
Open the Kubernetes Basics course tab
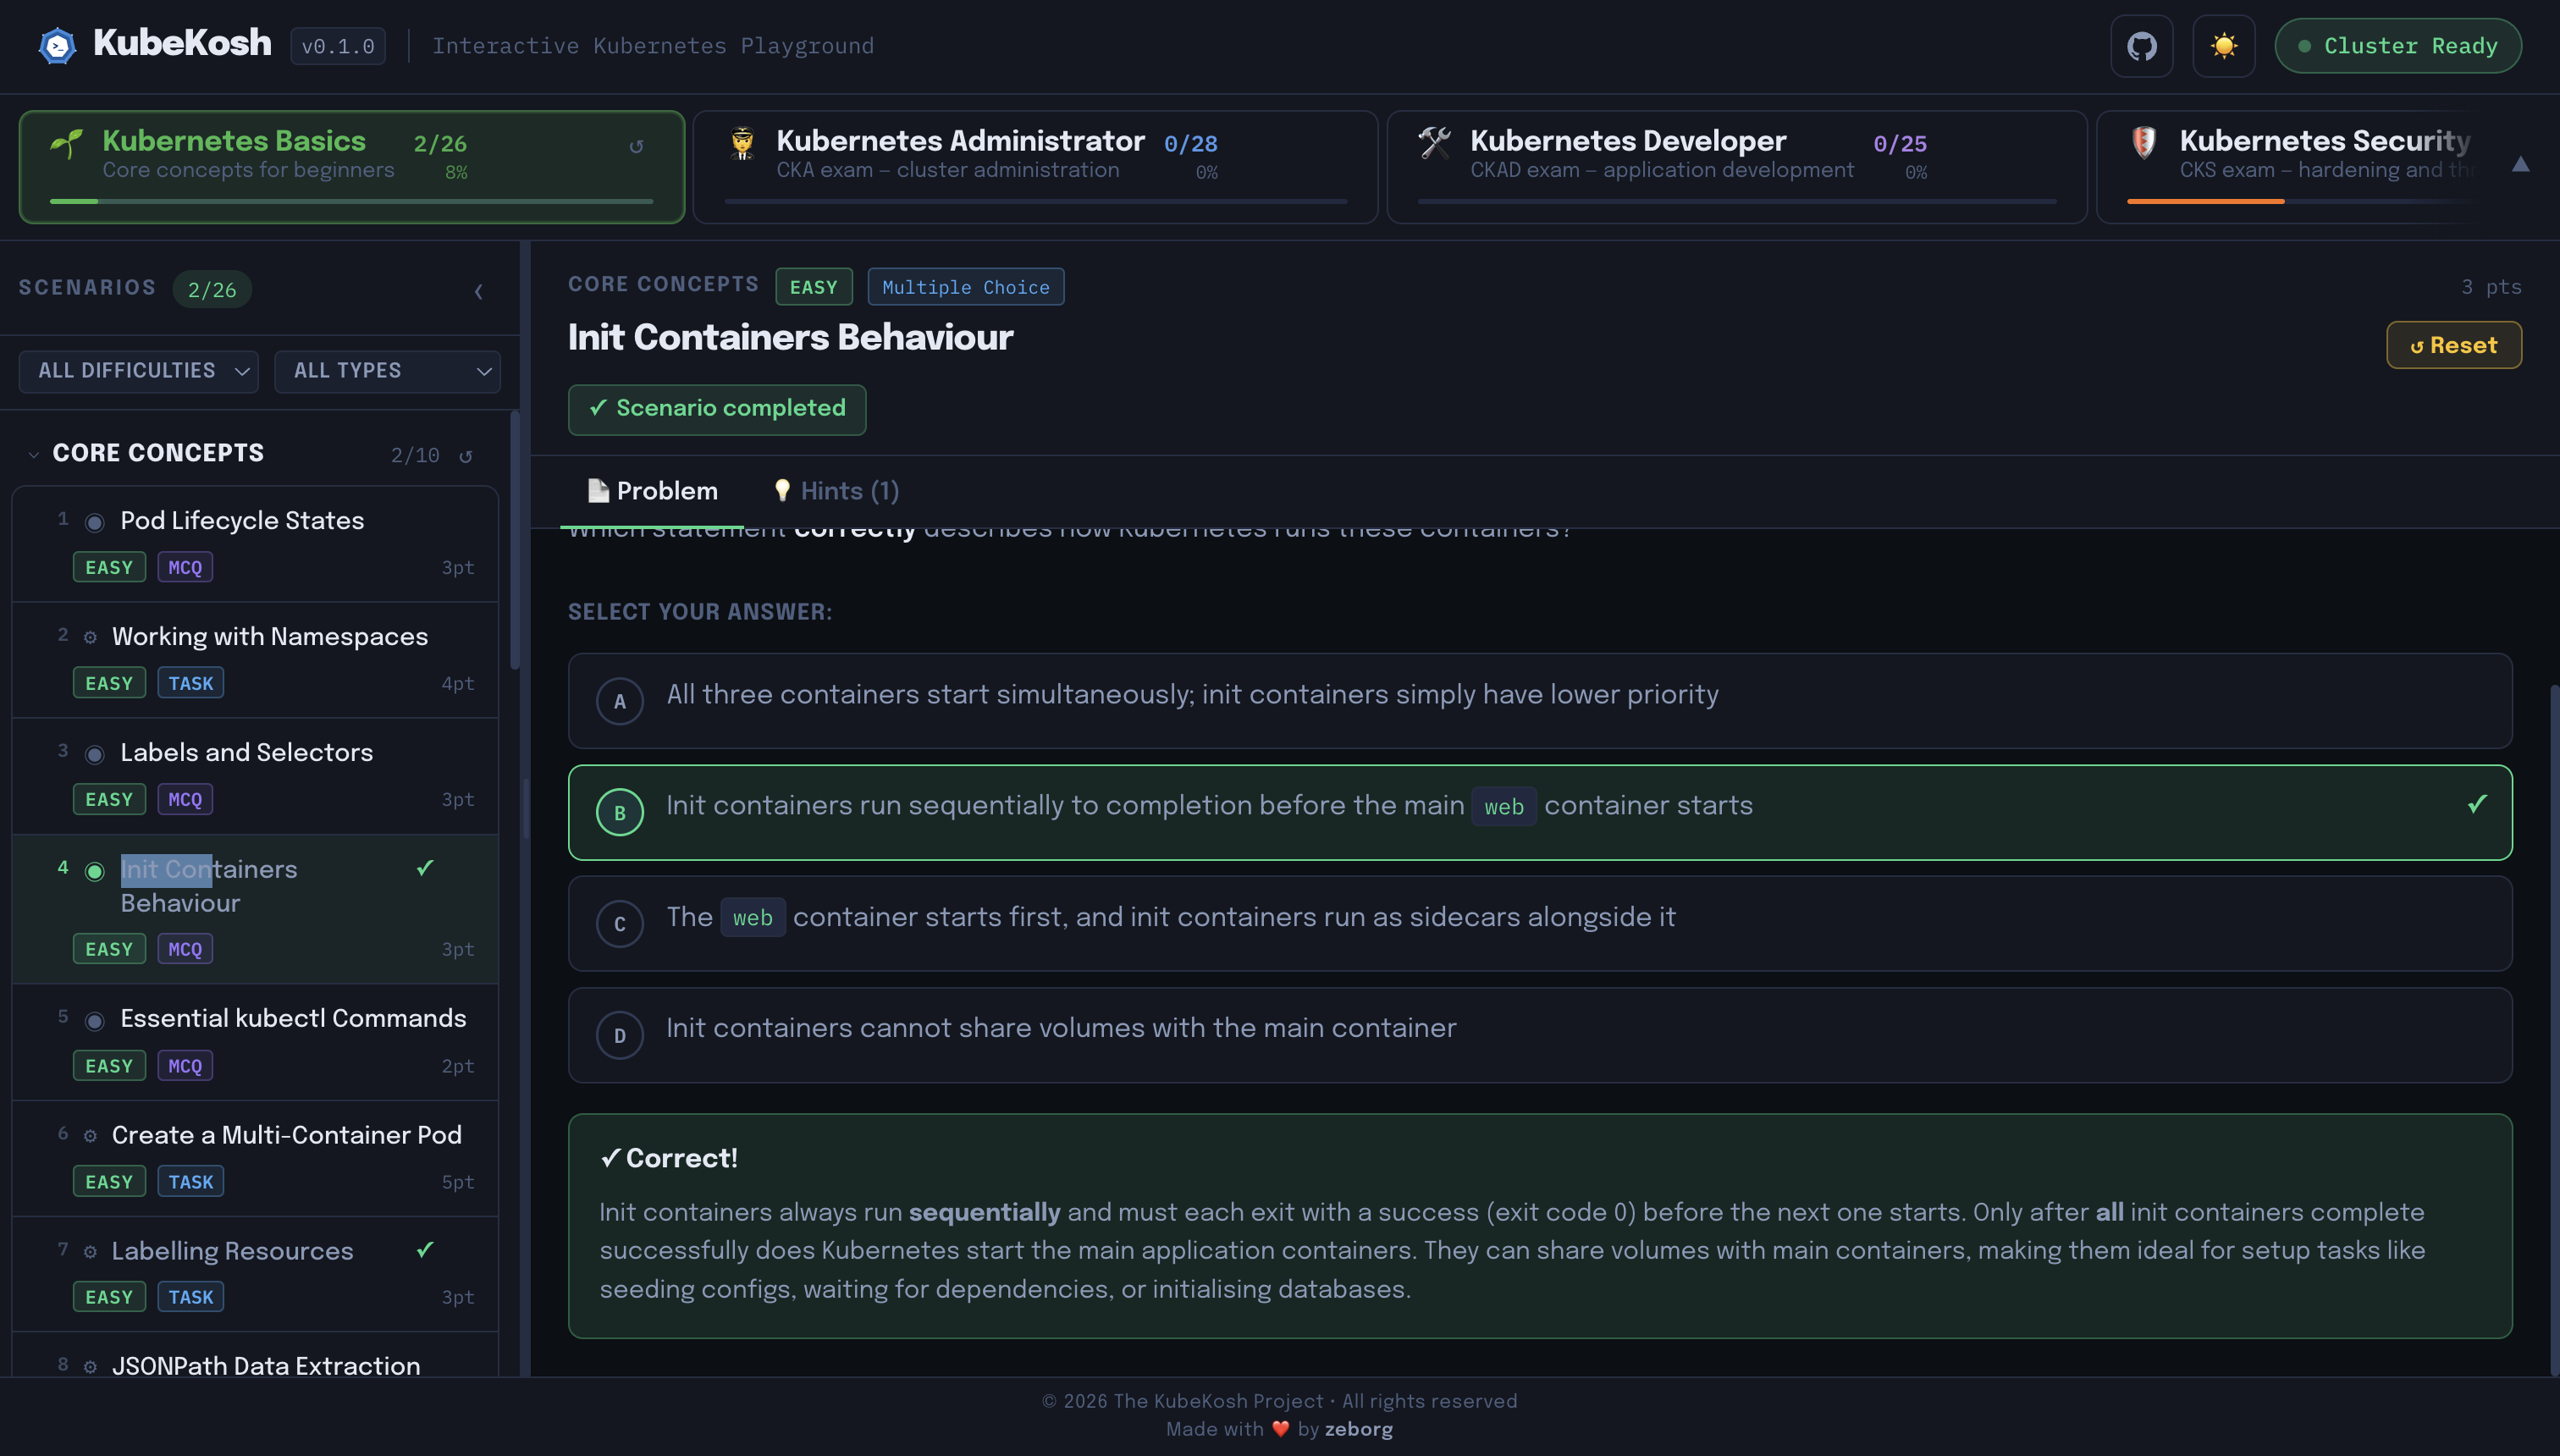(352, 167)
